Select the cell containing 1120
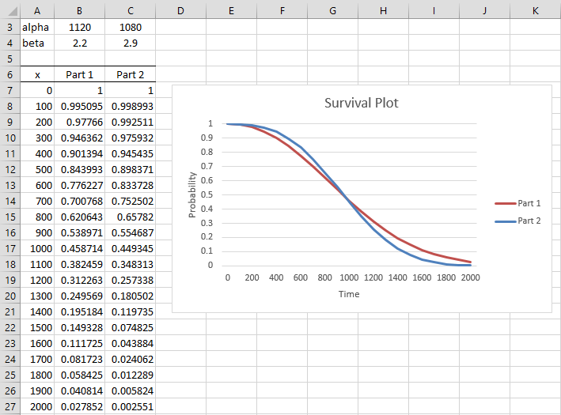The width and height of the screenshot is (561, 415). pyautogui.click(x=79, y=27)
